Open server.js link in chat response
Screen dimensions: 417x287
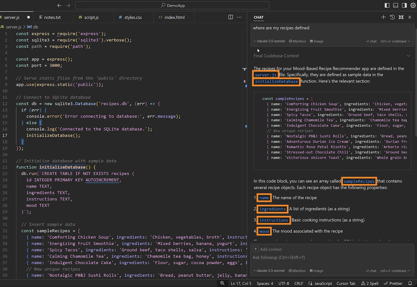[266, 75]
